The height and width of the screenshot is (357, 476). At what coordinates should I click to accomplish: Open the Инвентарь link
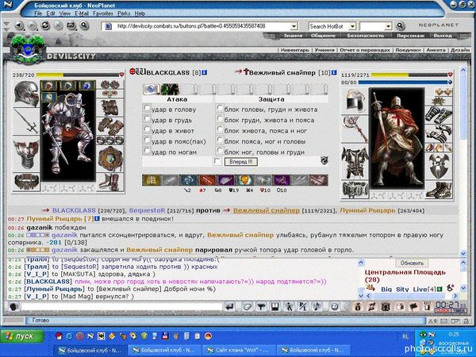point(294,50)
